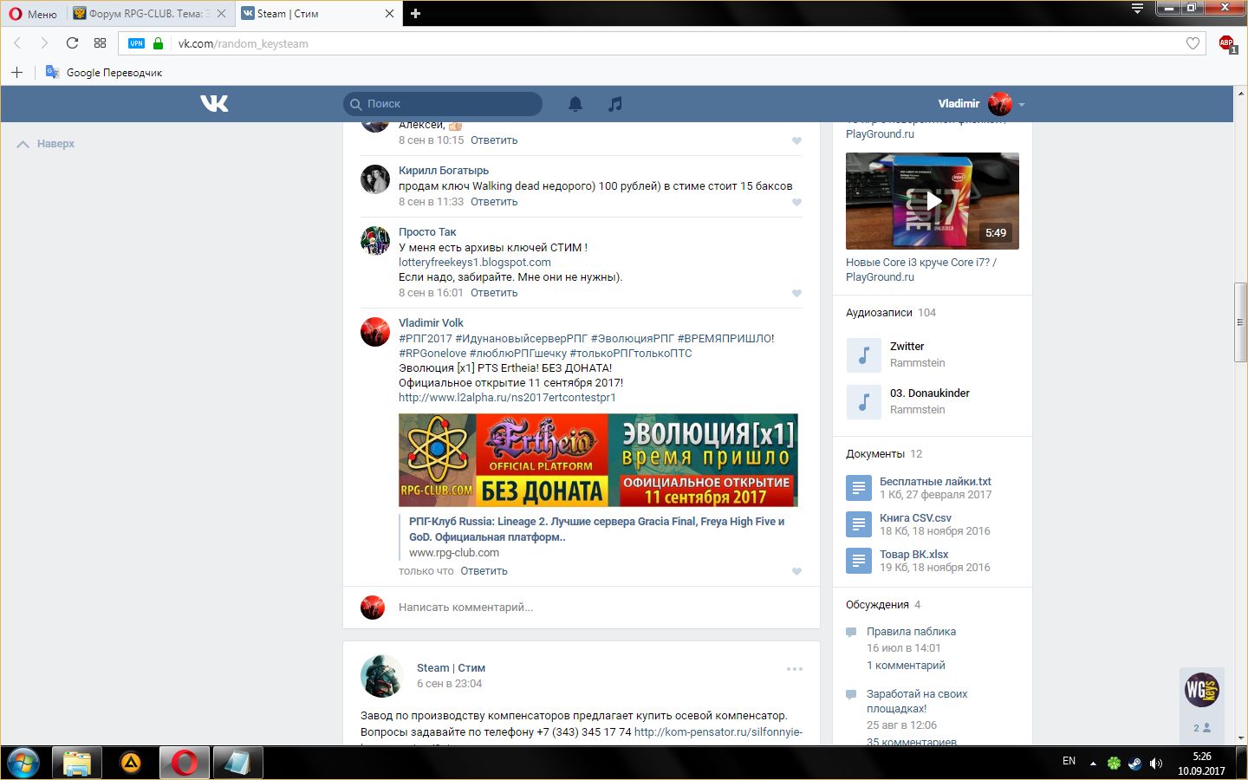Open the Заработай на своих площадках discussion
The height and width of the screenshot is (780, 1248).
[917, 701]
